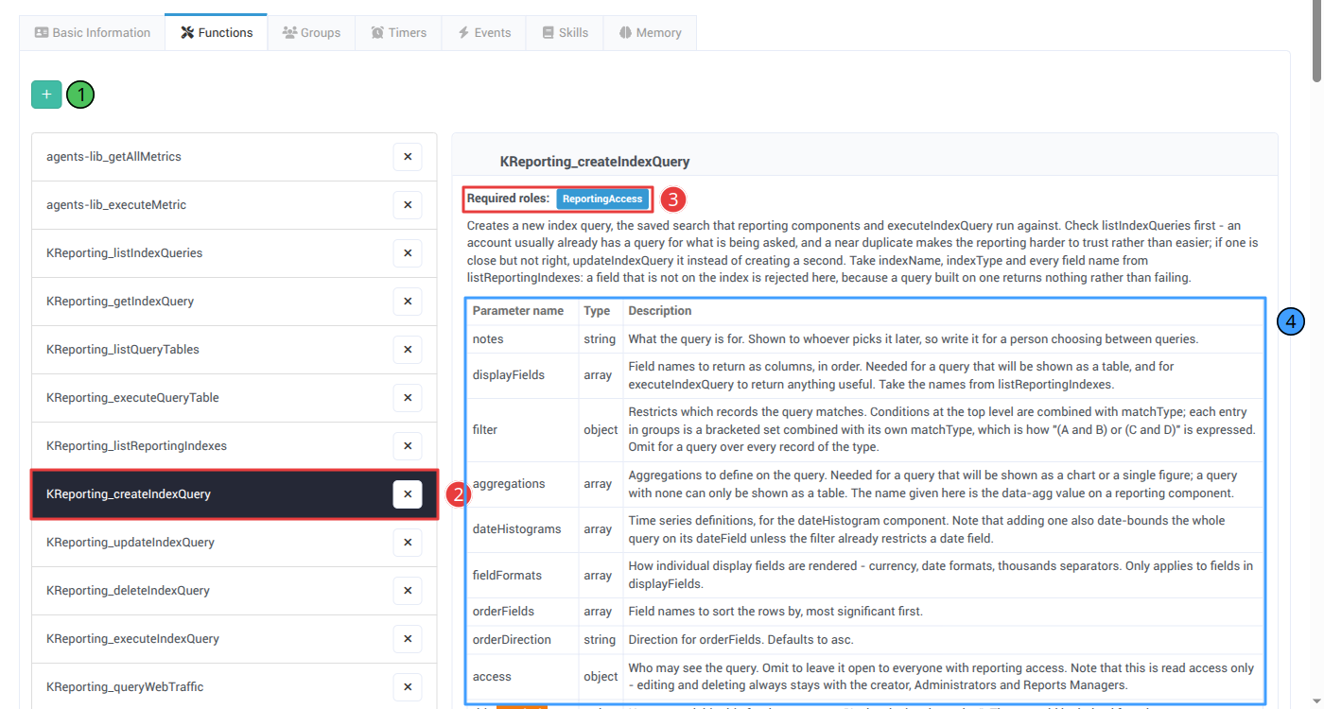
Task: Choose KReporting_getIndexQuery from the list
Action: (235, 302)
